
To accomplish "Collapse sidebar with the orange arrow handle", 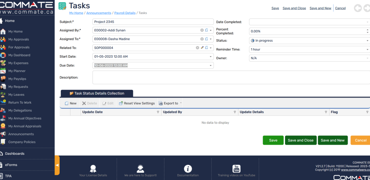I will 57,165.
